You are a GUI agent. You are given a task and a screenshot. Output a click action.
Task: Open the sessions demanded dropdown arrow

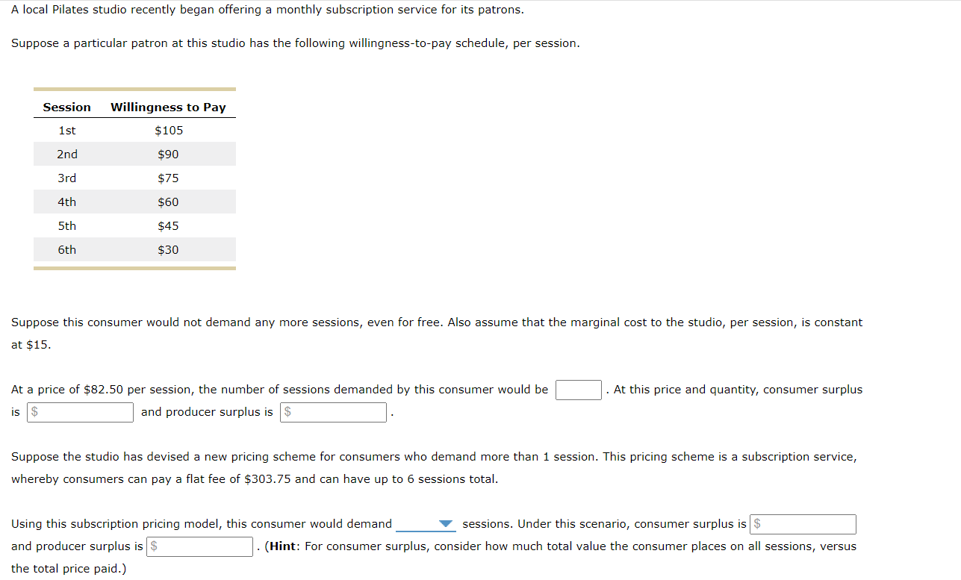tap(447, 524)
